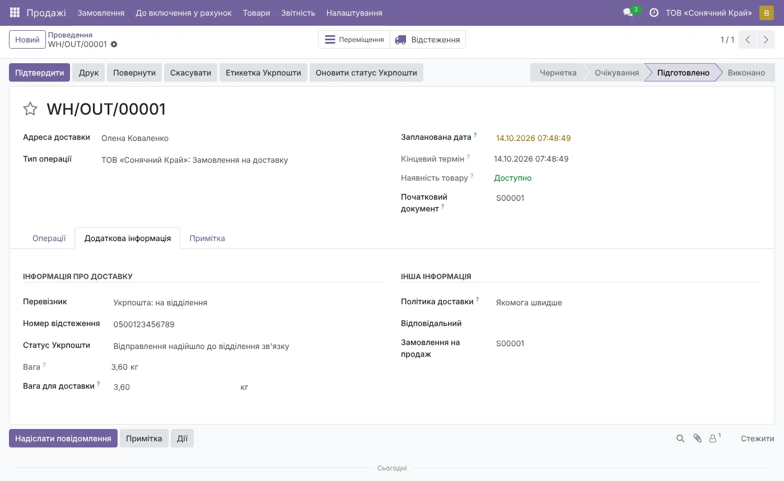Open the company switcher ТОВ «Сонячний Край»
784x481 pixels.
[708, 12]
